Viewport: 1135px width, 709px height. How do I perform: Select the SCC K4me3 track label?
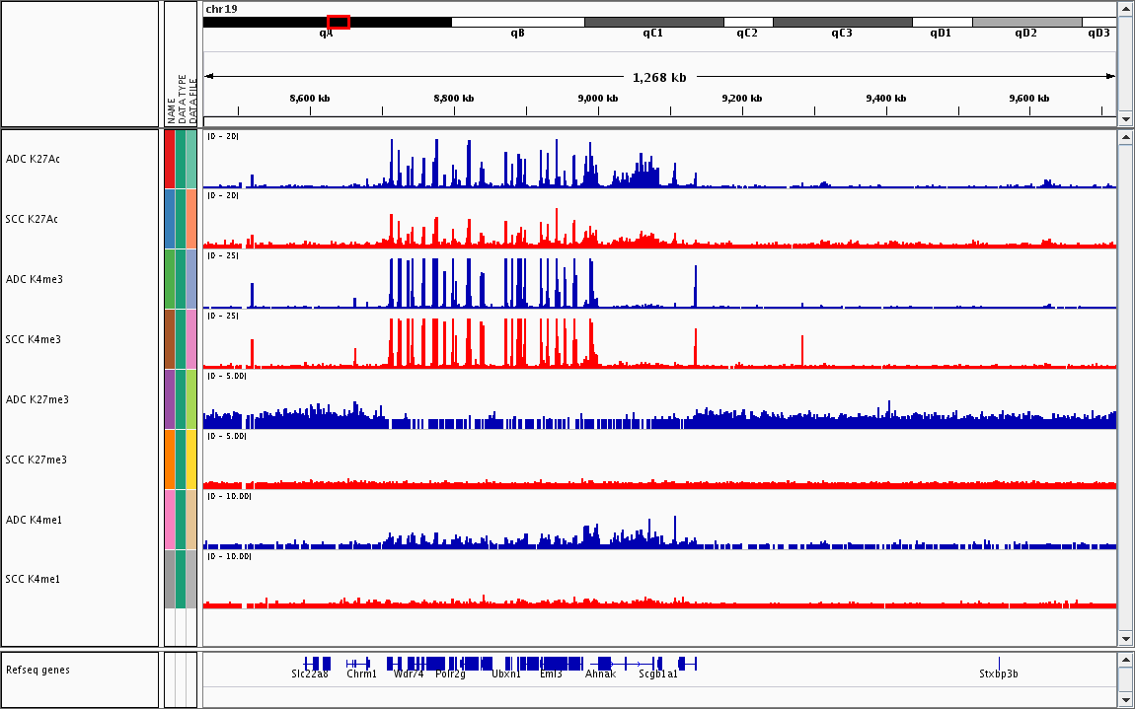pyautogui.click(x=33, y=339)
